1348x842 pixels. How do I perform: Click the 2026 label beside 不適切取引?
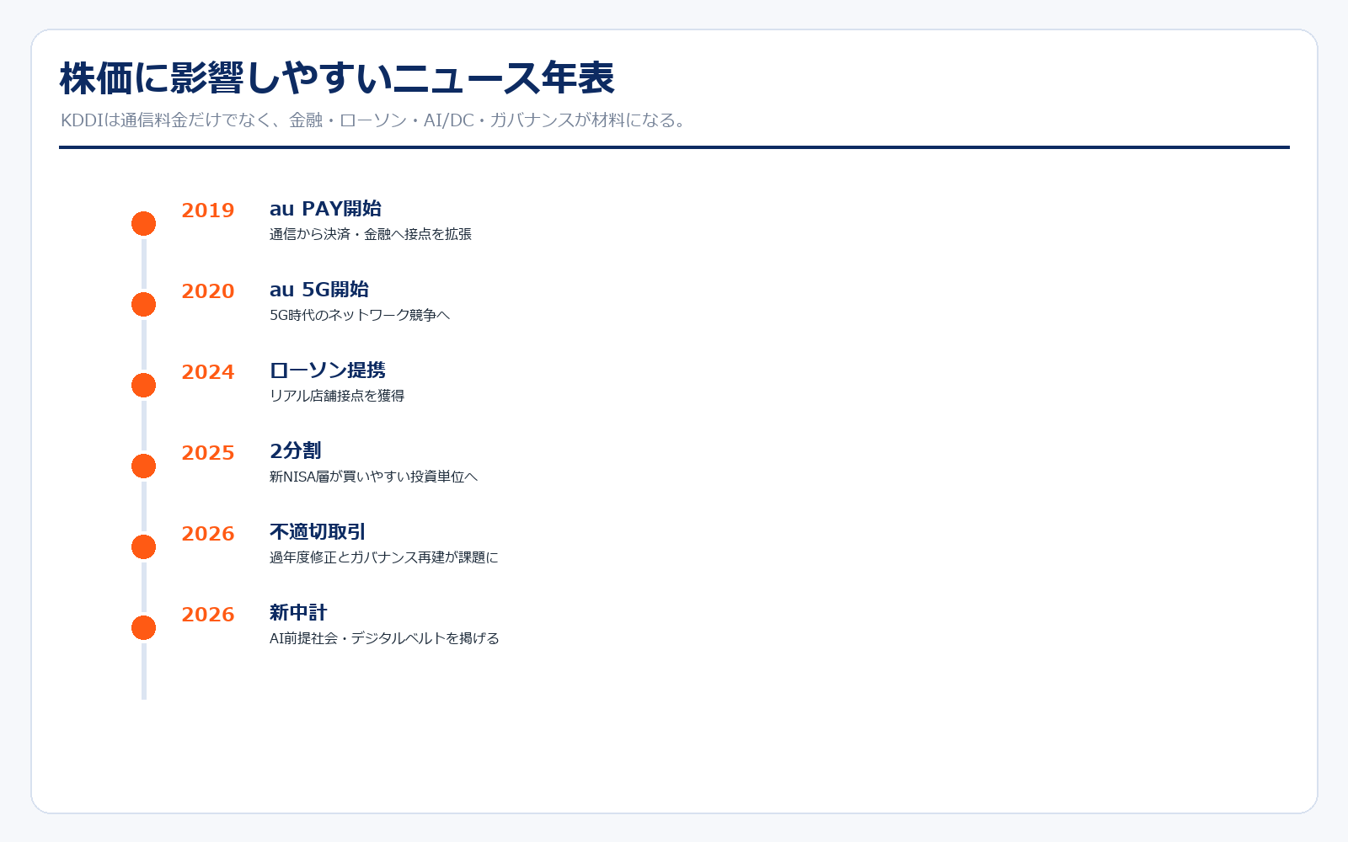click(x=208, y=534)
